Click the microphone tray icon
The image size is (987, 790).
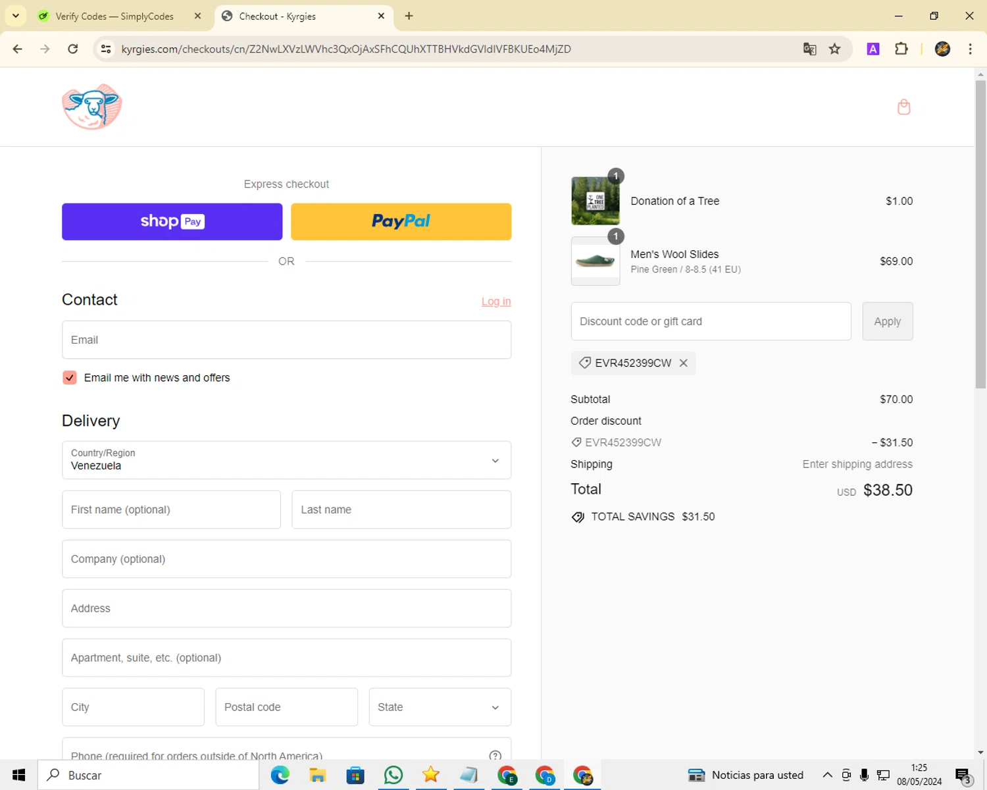[x=865, y=775]
